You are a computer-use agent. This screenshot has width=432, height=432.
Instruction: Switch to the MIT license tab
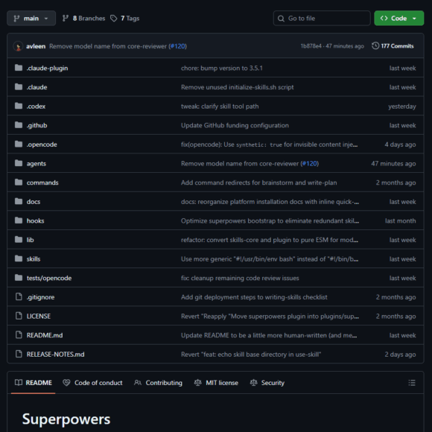coord(216,383)
